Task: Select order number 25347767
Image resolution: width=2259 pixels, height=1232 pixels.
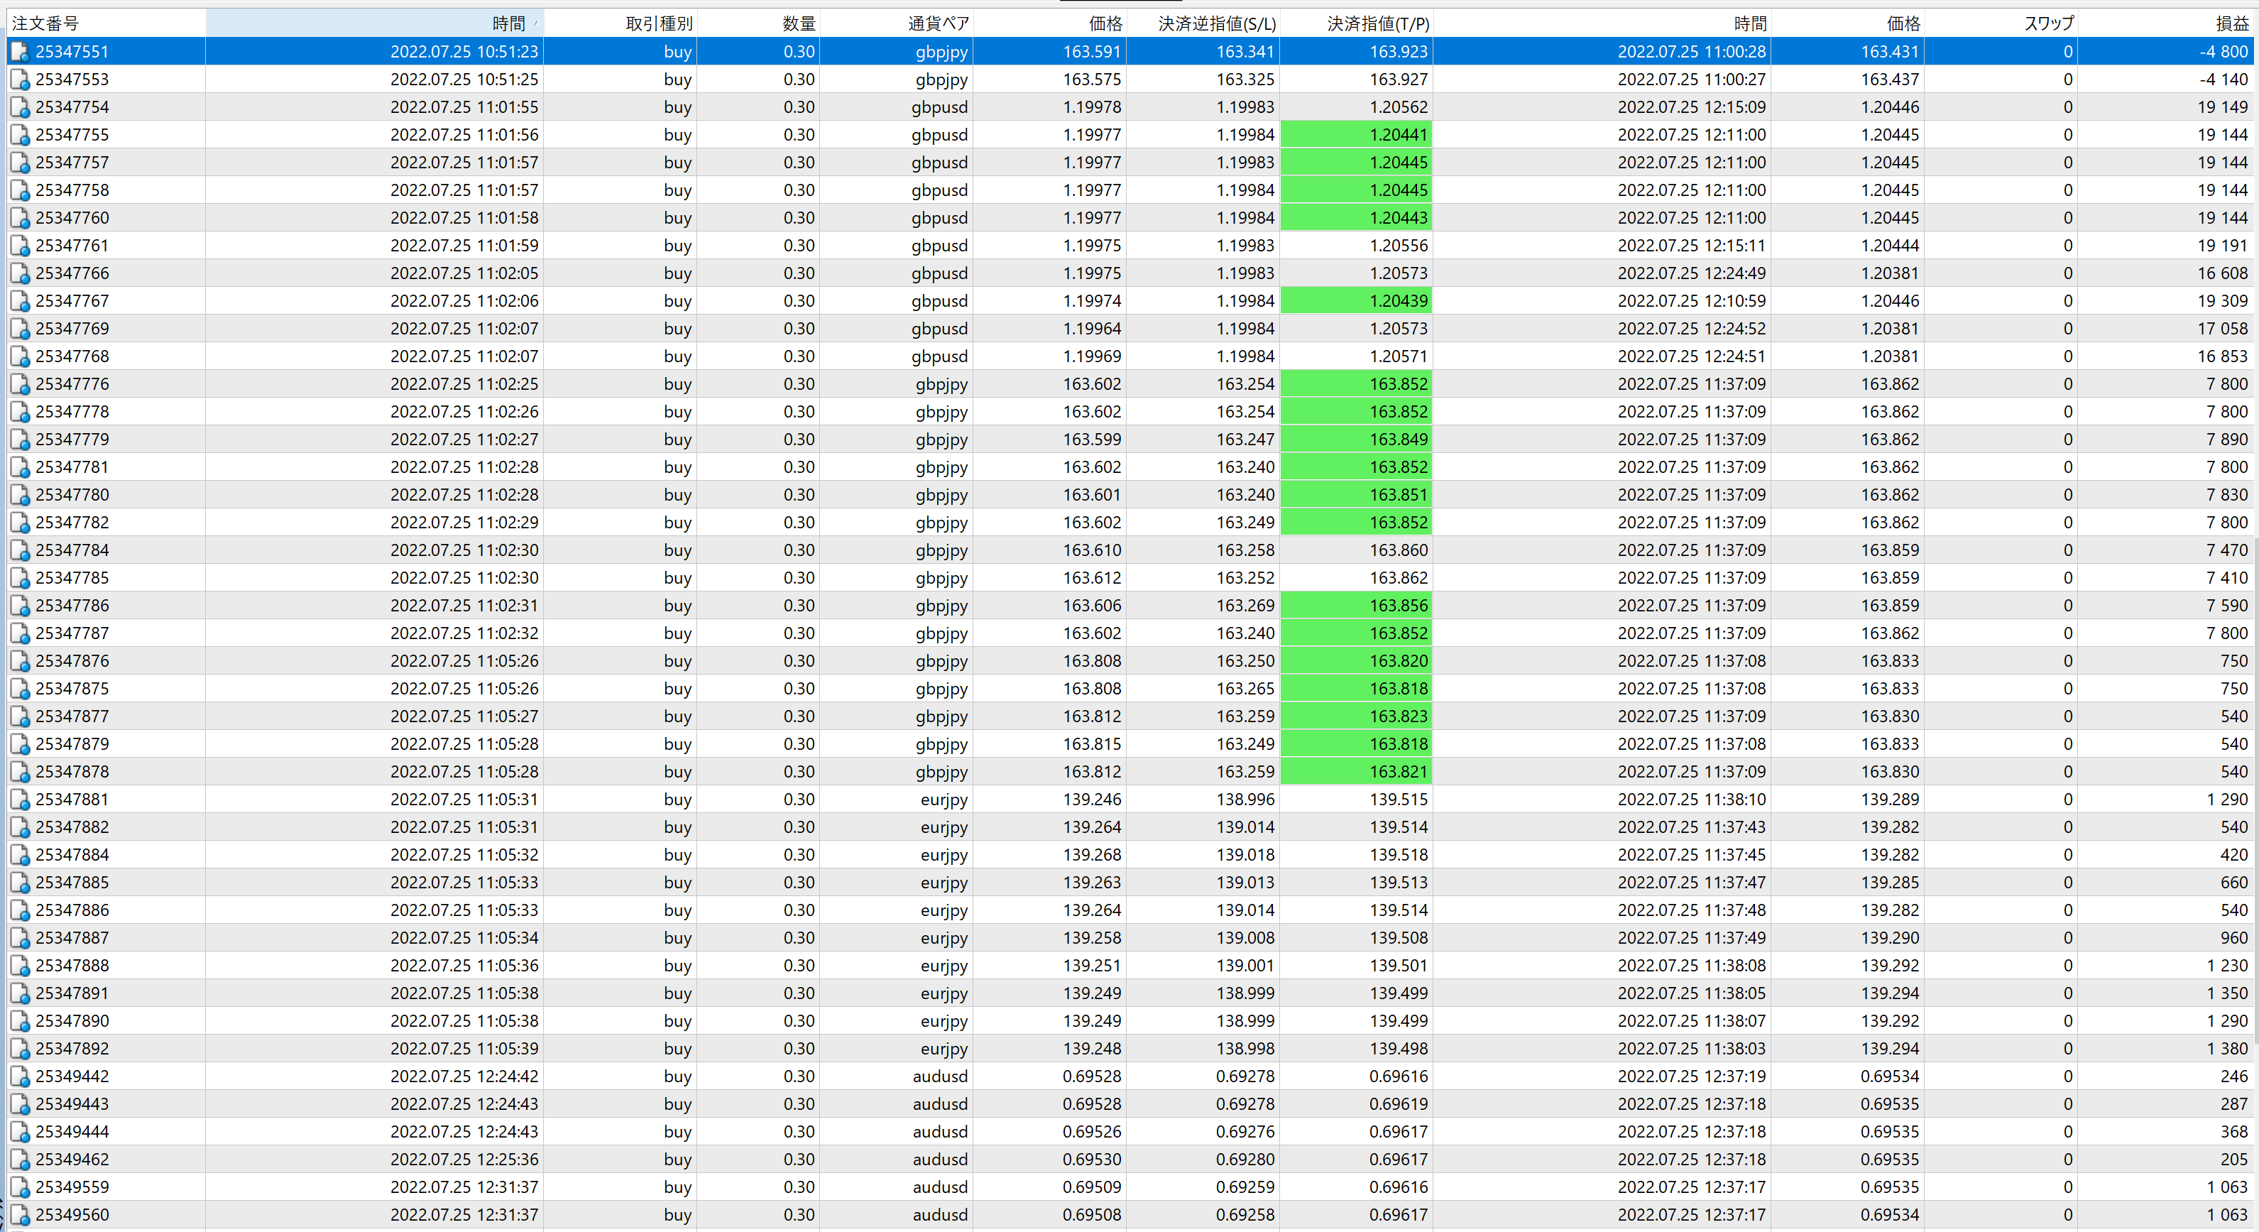Action: point(73,301)
